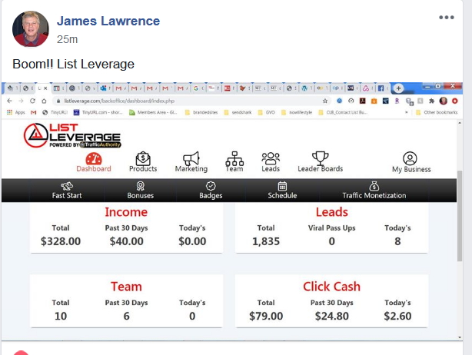This screenshot has width=472, height=355.
Task: Click the browser home icon
Action: [44, 101]
